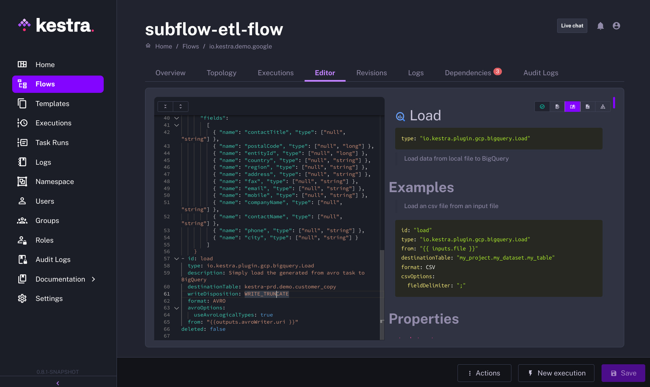Switch to the topology tree view
Screen dimensions: 650x387
pyautogui.click(x=603, y=107)
